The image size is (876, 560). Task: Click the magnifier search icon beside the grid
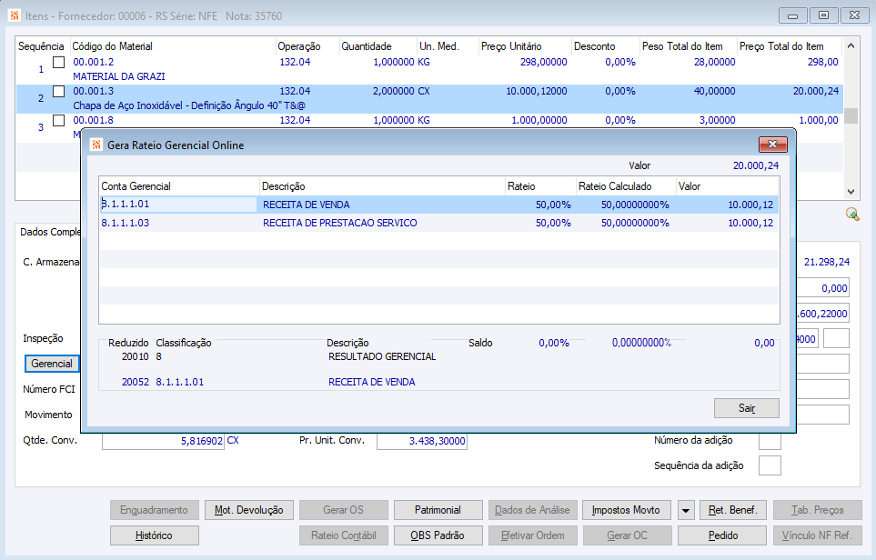click(x=851, y=214)
